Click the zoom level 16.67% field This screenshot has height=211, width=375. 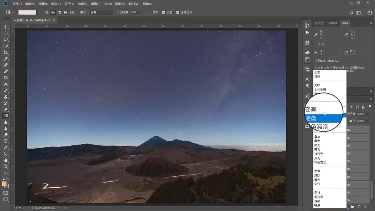click(16, 207)
